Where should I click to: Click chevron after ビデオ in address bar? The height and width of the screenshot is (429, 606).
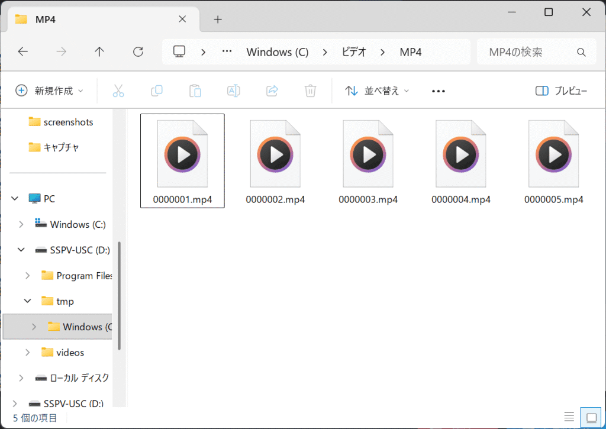tap(382, 52)
